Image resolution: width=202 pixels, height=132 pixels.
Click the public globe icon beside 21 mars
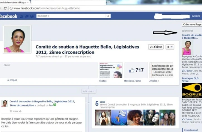coord(20,112)
